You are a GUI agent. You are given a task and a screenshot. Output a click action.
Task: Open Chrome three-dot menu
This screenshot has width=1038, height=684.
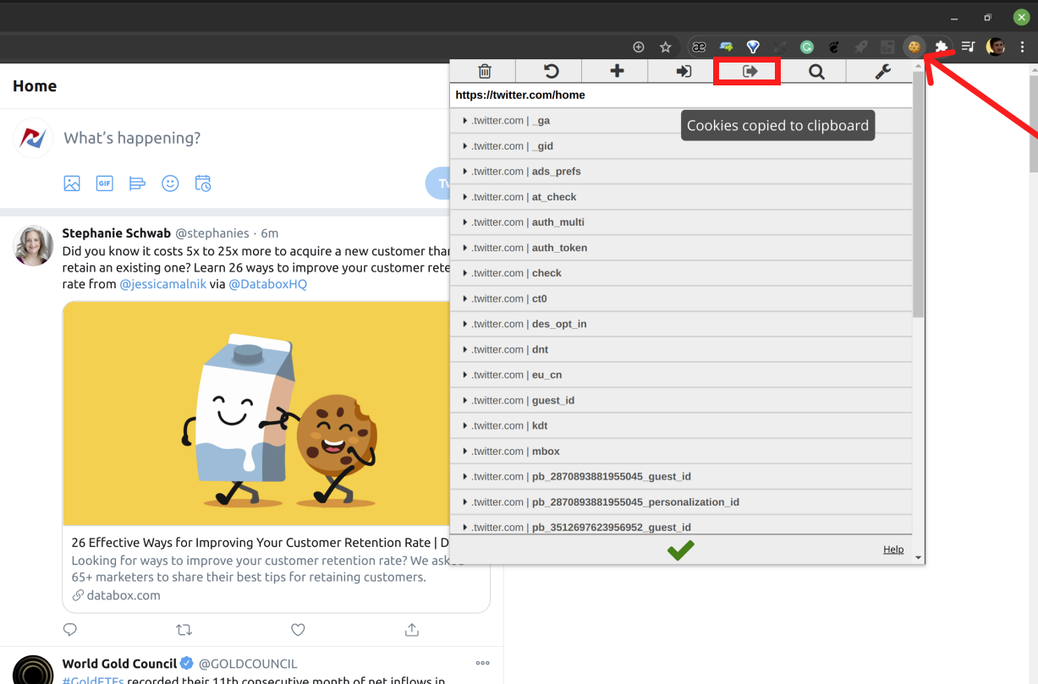pyautogui.click(x=1023, y=47)
